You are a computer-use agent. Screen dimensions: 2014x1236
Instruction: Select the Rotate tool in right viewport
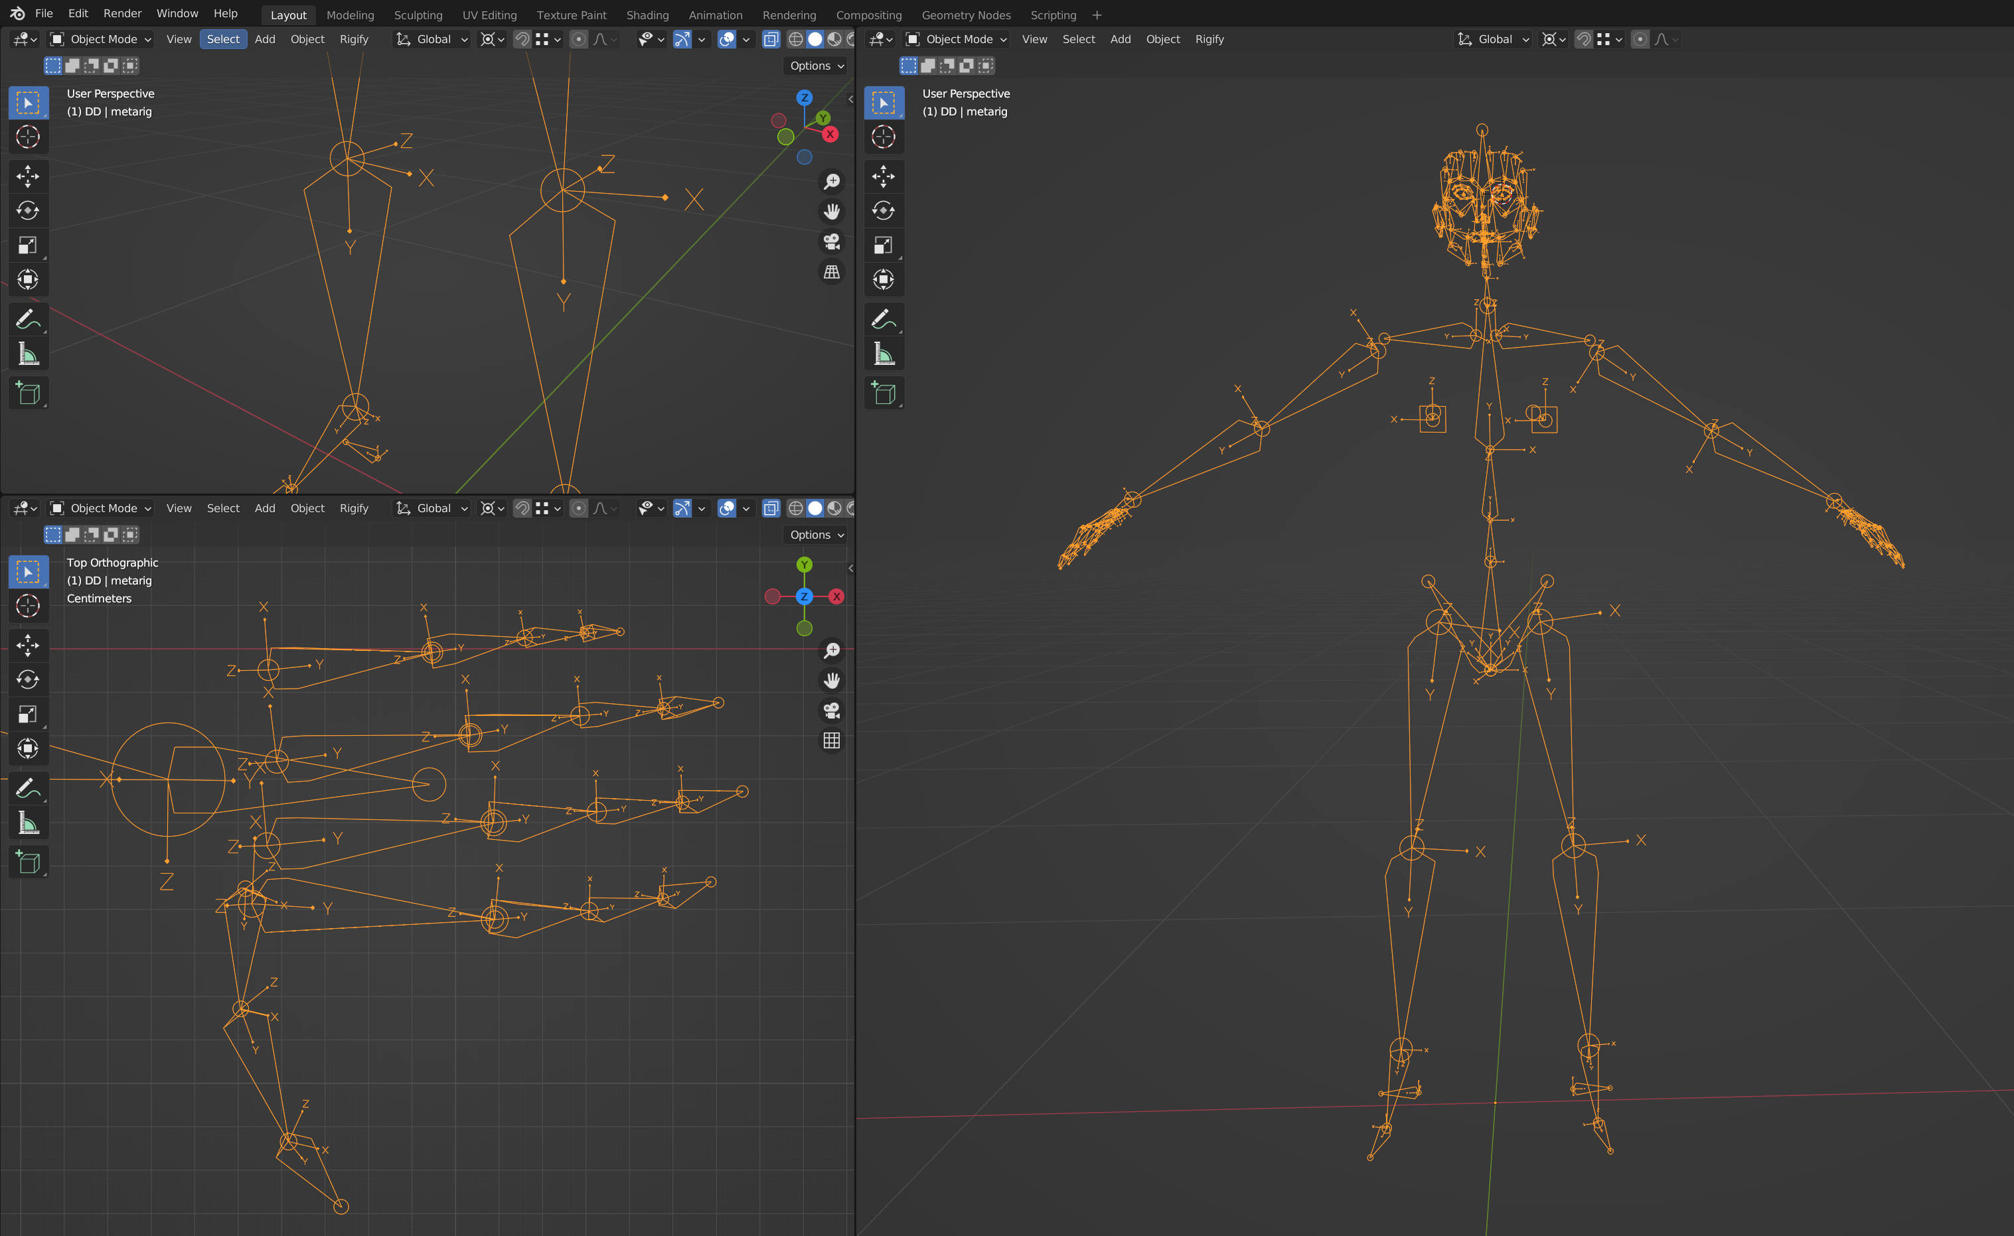point(883,210)
